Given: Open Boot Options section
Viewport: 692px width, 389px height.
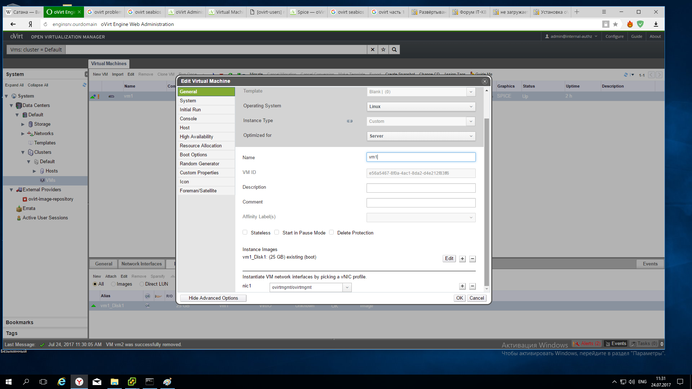Looking at the screenshot, I should click(206, 155).
